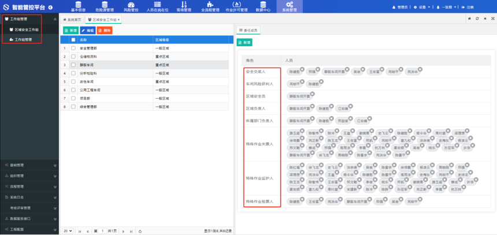Select 工作组管理 submenu item in sidebar

pyautogui.click(x=23, y=40)
